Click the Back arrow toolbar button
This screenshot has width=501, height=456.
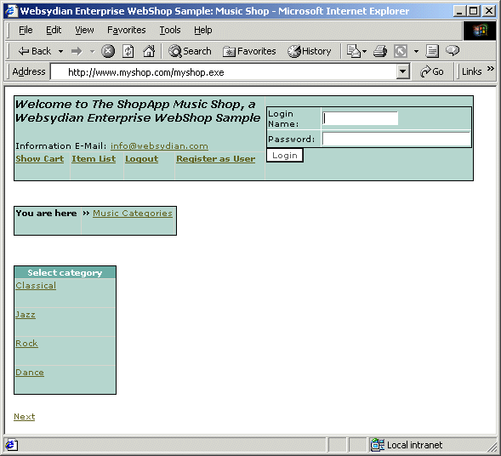pos(35,51)
